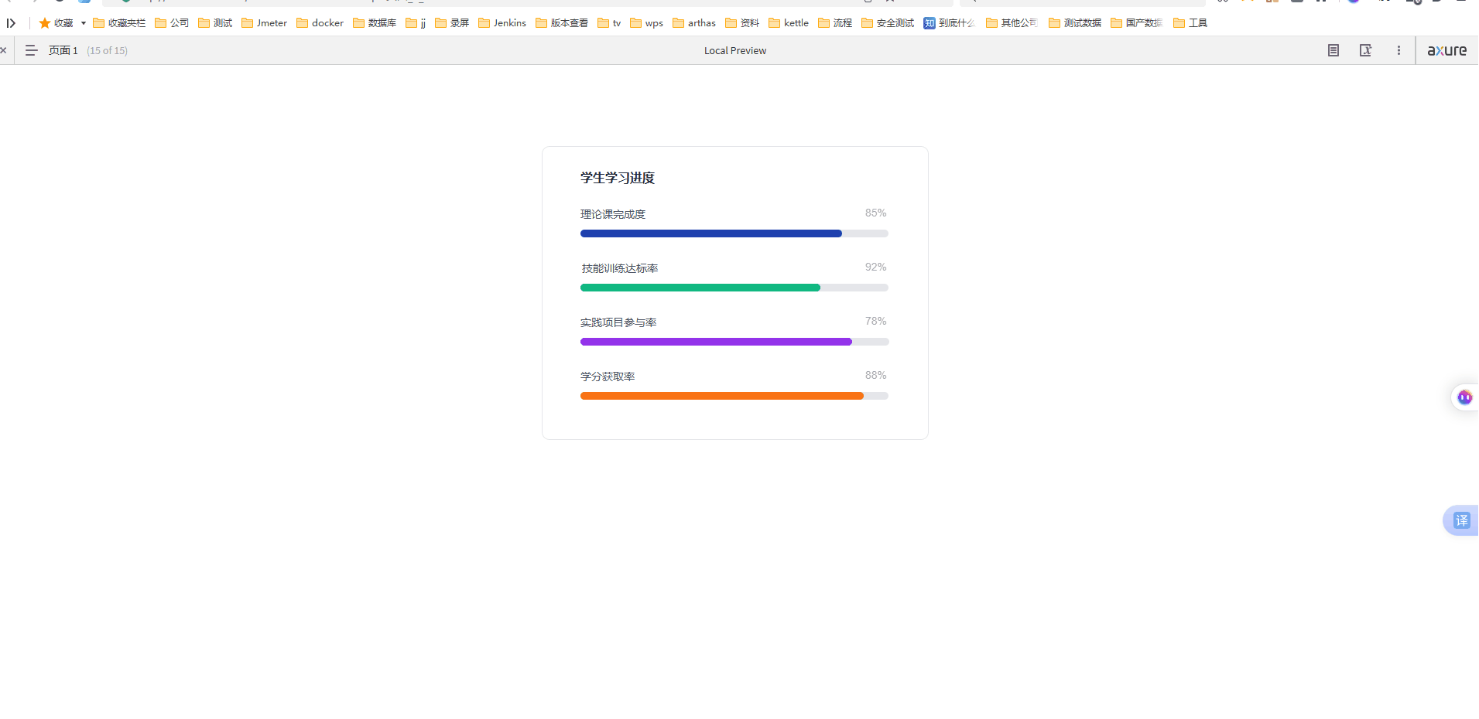Viewport: 1479px width, 719px height.
Task: Click the 学分获取率 label
Action: click(608, 377)
